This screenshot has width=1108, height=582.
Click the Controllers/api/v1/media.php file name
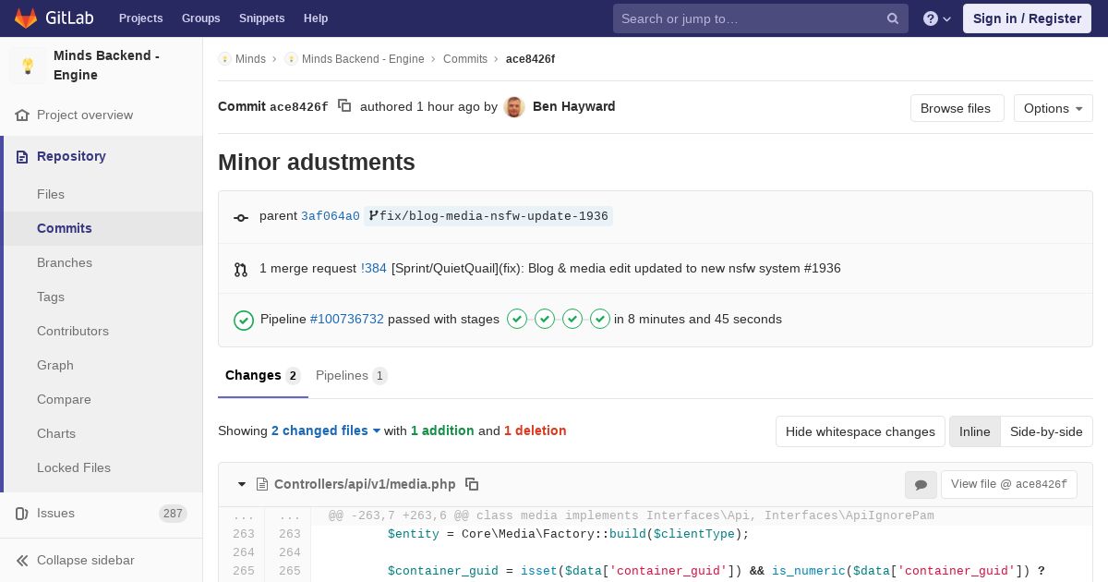[x=365, y=484]
